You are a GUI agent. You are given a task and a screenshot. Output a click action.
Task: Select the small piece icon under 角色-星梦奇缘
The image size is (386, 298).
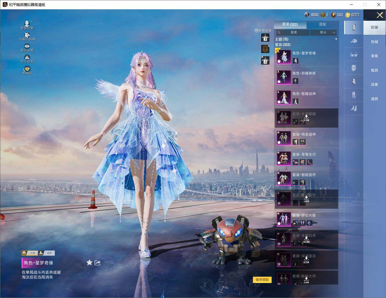click(x=295, y=61)
